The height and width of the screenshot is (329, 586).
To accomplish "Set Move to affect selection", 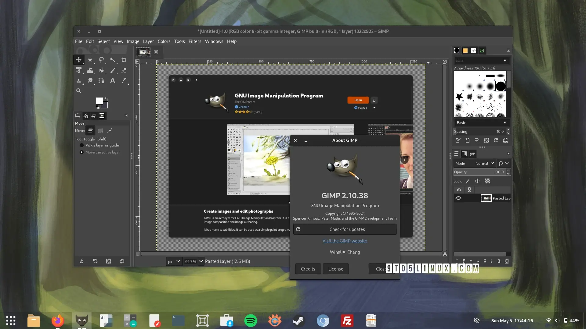I will (100, 130).
